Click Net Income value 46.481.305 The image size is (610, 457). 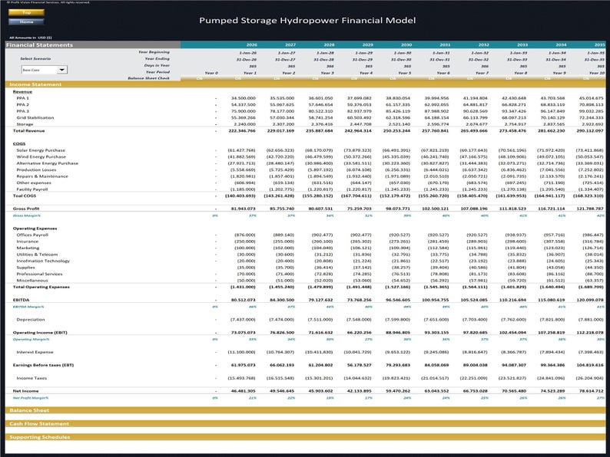point(243,391)
